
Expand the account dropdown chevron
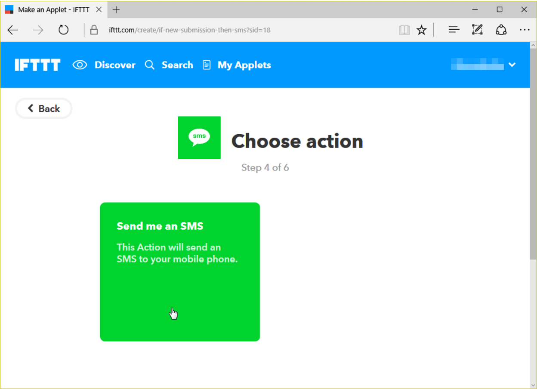coord(512,65)
